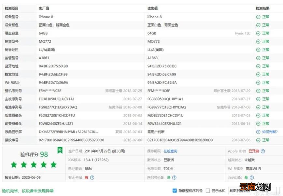Click factory serial FFM******JC6F
The width and height of the screenshot is (283, 196).
[50, 91]
